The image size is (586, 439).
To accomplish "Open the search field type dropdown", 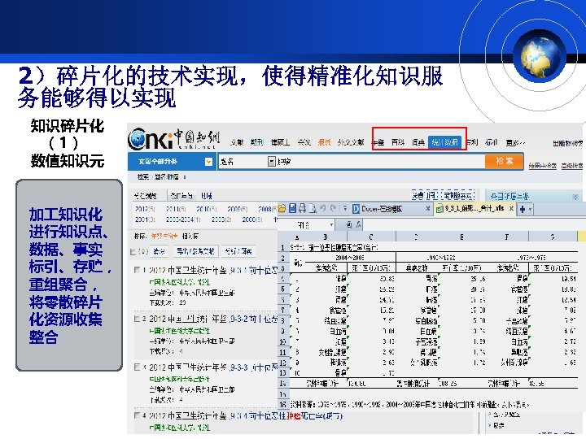I will 272,162.
